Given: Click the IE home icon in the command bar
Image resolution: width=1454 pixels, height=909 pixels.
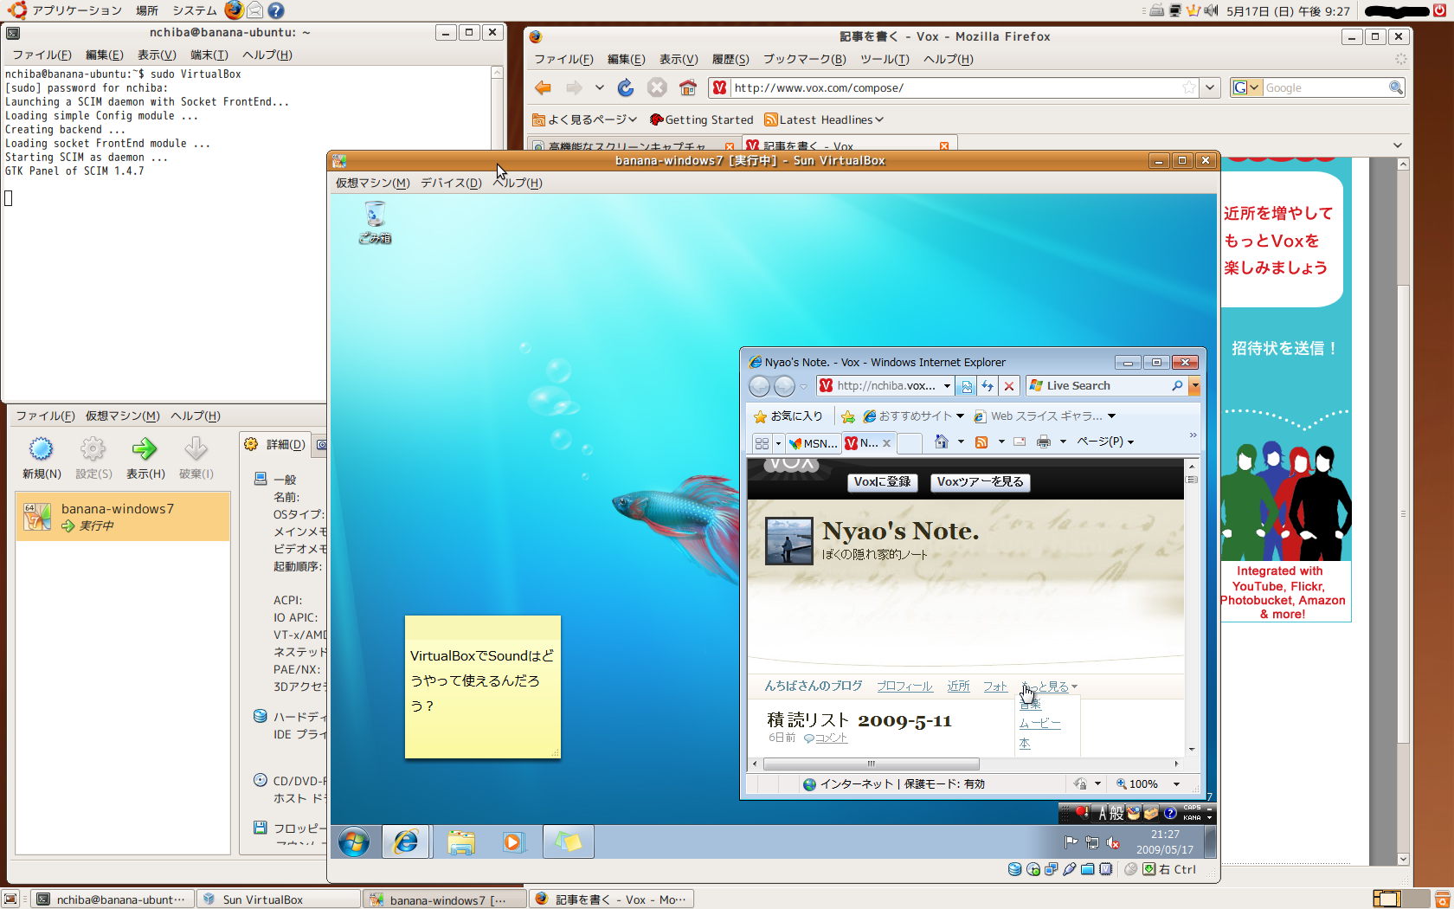Looking at the screenshot, I should [x=942, y=442].
